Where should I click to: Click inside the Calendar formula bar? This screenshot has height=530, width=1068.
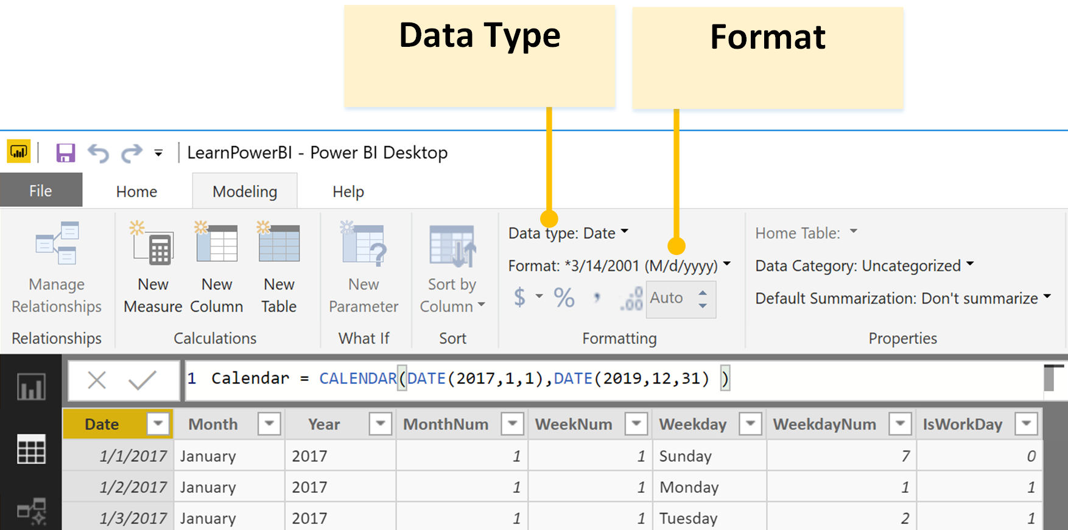(614, 379)
